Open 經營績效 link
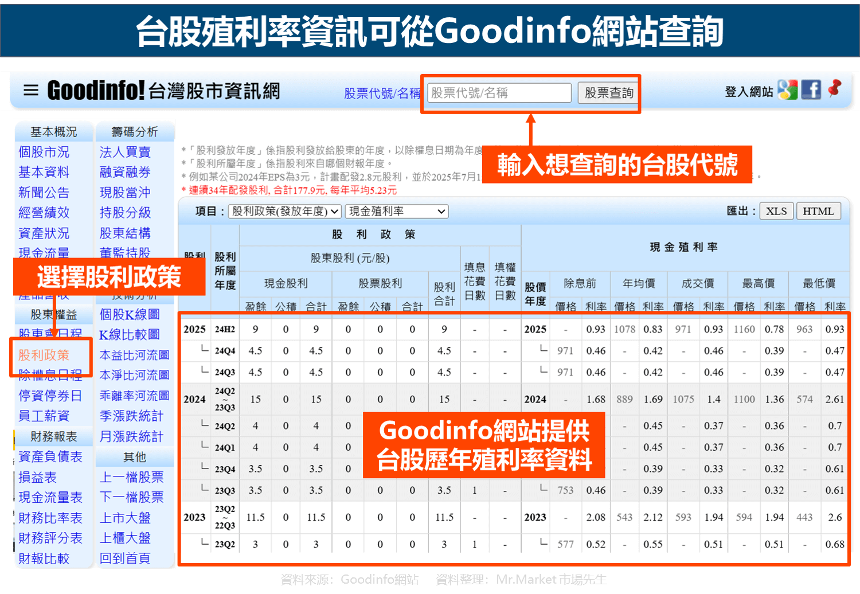 click(44, 213)
